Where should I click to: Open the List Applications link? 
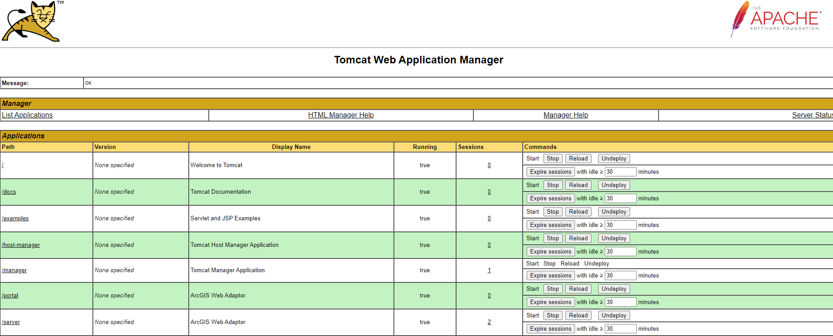pos(27,115)
